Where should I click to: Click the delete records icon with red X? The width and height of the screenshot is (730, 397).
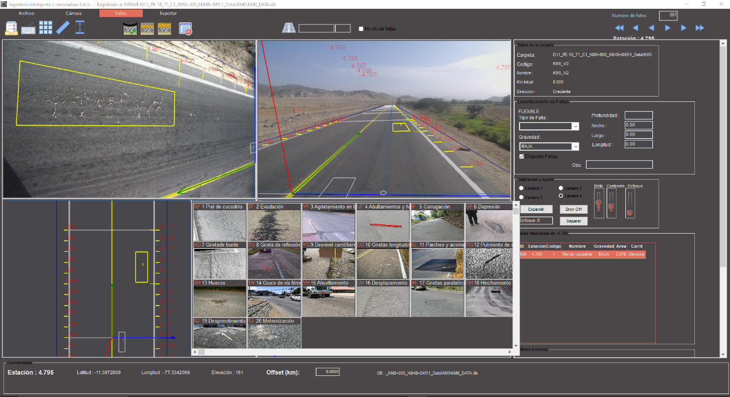(185, 28)
